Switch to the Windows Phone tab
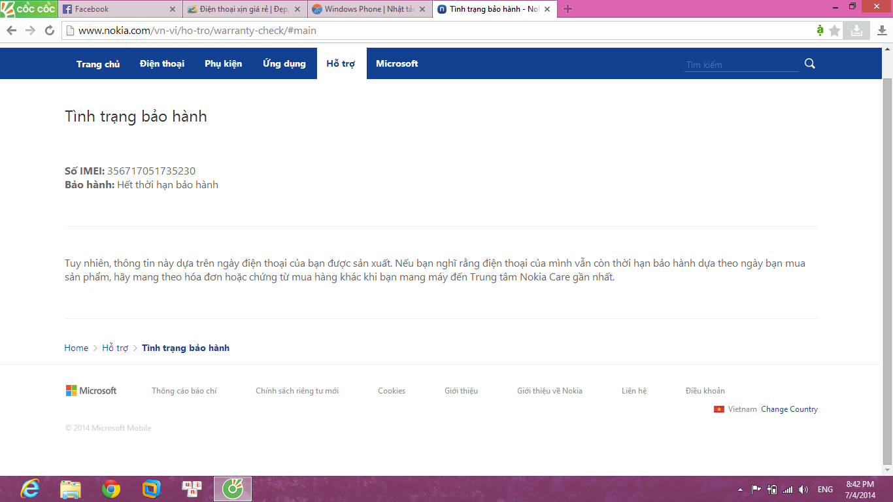The height and width of the screenshot is (502, 893). coord(369,9)
